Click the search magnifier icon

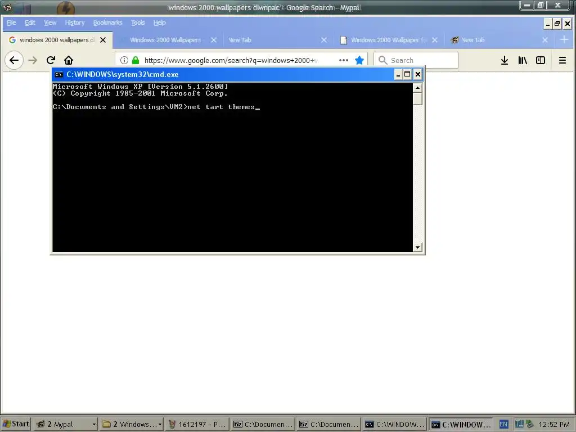(x=382, y=60)
